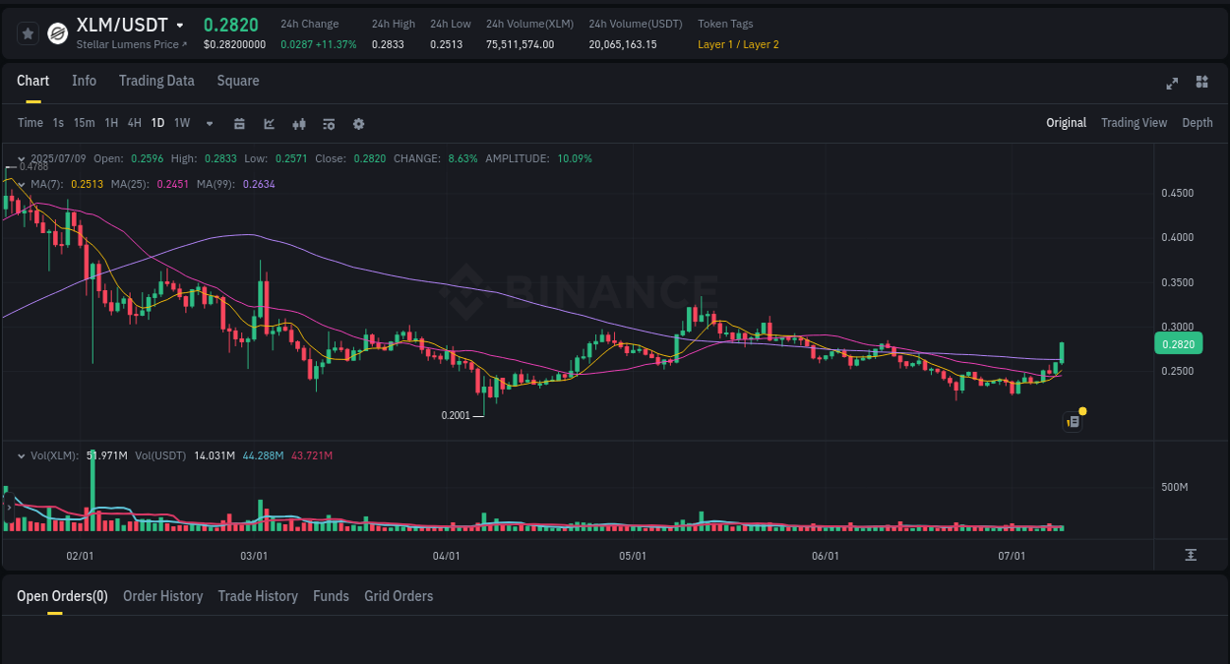Collapse the OHLC info panel chevron
1230x664 pixels.
click(20, 157)
